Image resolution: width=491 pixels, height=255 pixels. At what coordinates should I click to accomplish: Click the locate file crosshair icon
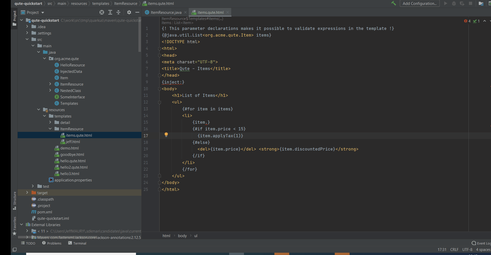[102, 12]
